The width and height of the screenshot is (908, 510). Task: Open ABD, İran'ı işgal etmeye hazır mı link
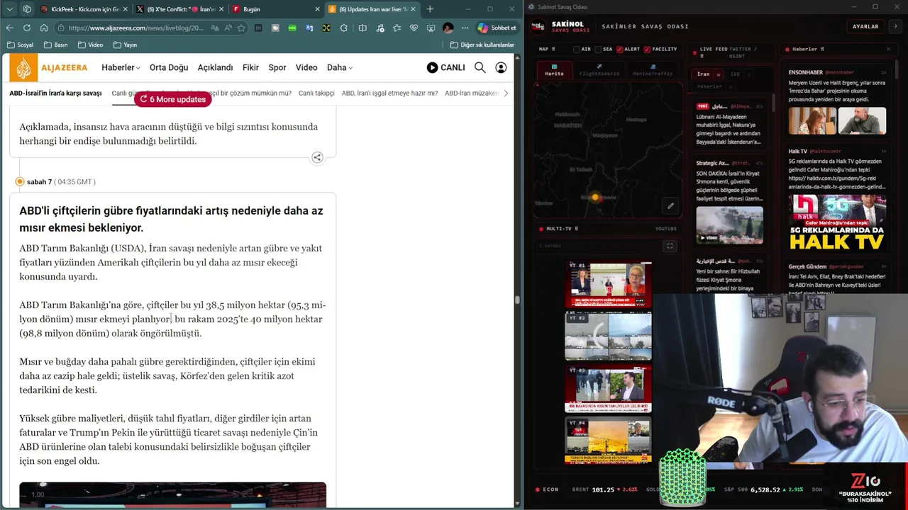(389, 93)
